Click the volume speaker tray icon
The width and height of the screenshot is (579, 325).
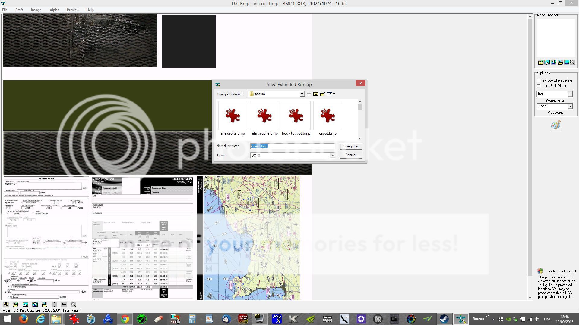537,319
